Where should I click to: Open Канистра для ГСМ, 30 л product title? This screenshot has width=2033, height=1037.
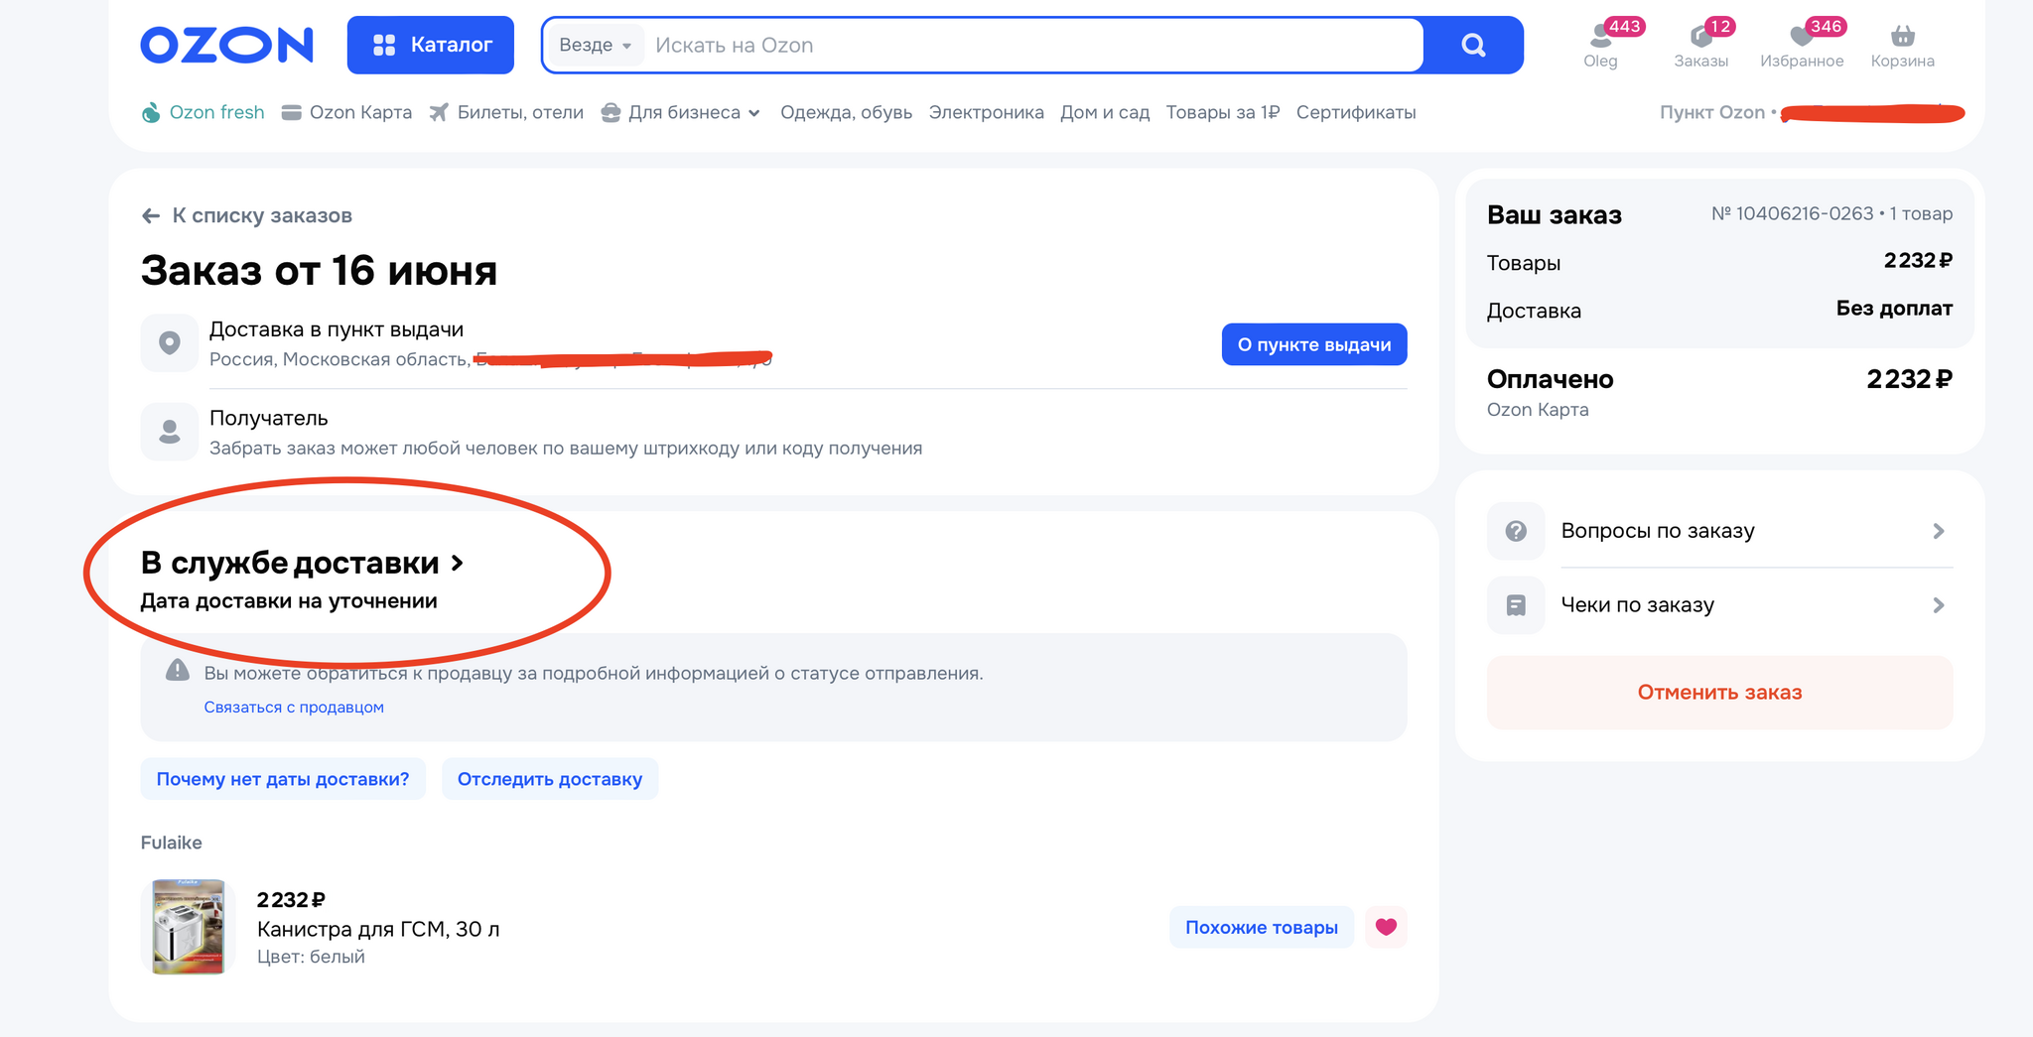click(378, 929)
